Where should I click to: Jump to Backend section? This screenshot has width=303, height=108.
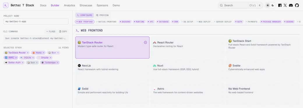pyautogui.click(x=125, y=22)
